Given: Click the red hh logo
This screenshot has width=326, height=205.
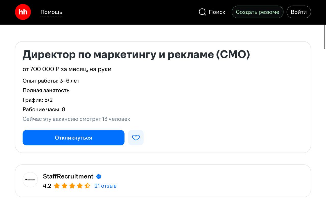Looking at the screenshot, I should click(x=23, y=12).
